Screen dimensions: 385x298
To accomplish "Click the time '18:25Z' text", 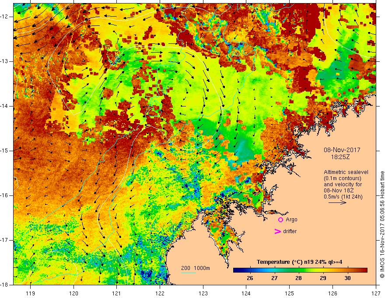I will [340, 157].
